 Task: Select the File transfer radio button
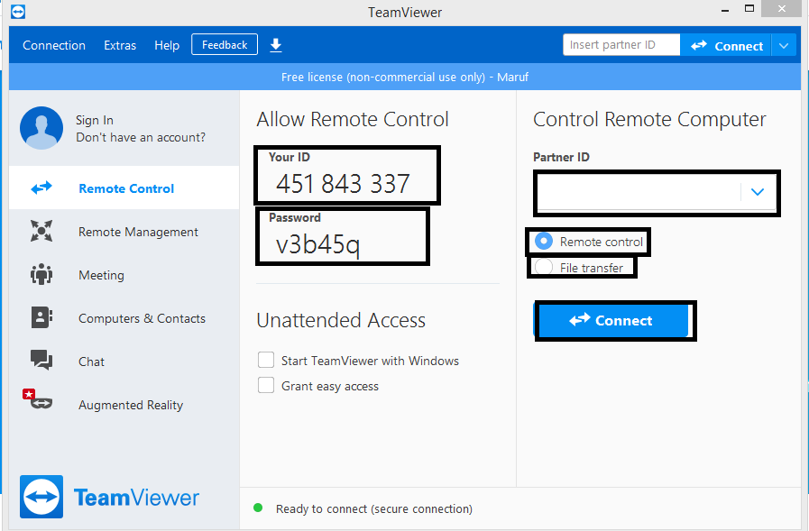click(544, 267)
